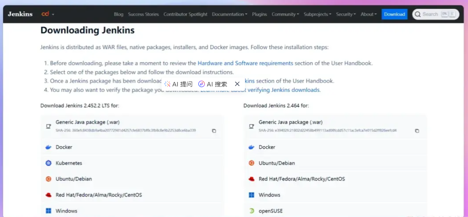Screen dimensions: 468x217
Task: Expand the dropdown beside the CD logo
Action: pyautogui.click(x=53, y=14)
